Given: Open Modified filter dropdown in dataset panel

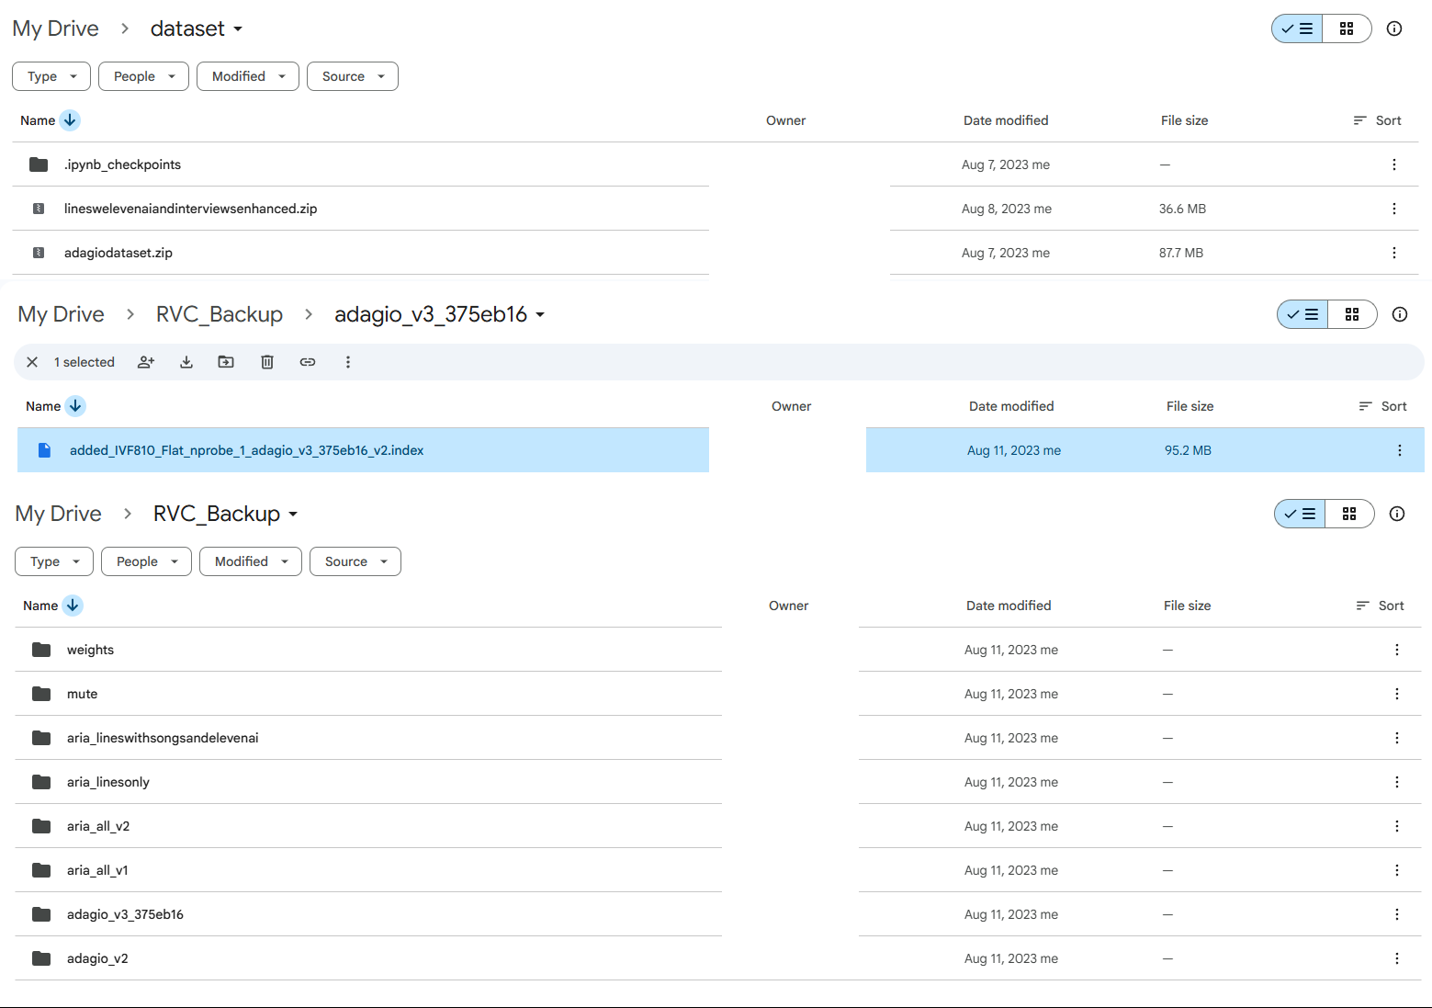Looking at the screenshot, I should tap(248, 76).
